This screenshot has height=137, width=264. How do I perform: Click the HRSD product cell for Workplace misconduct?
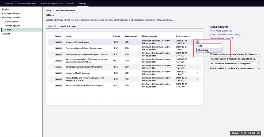[115, 61]
